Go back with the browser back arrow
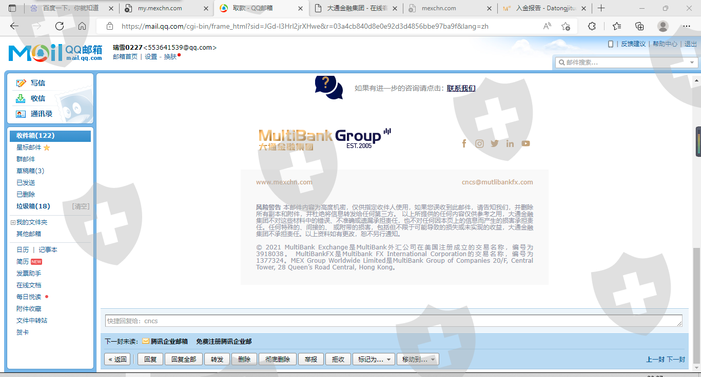 tap(14, 26)
